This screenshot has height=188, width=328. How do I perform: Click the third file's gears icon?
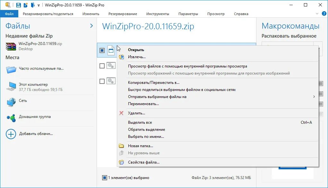111,81
